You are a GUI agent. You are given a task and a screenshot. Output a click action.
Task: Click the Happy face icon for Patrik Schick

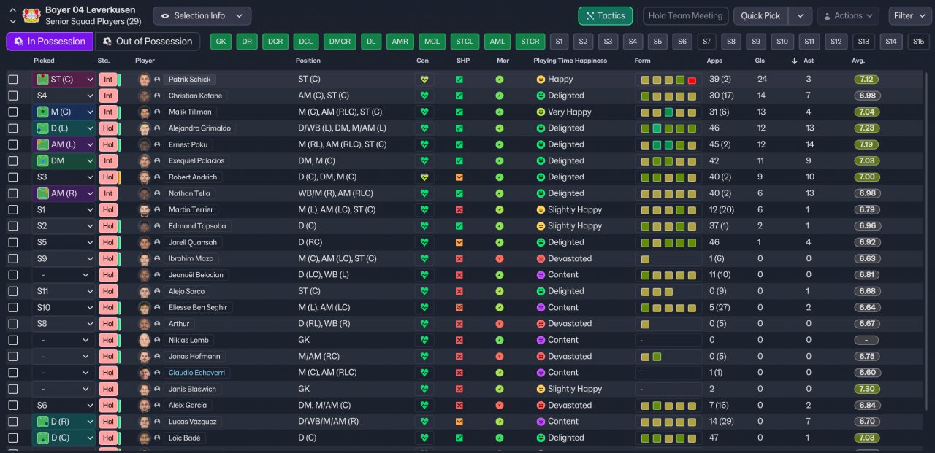point(541,79)
